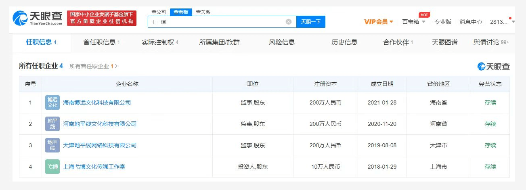The width and height of the screenshot is (526, 190).
Task: Show the 合作伙伴 tab
Action: [x=398, y=42]
